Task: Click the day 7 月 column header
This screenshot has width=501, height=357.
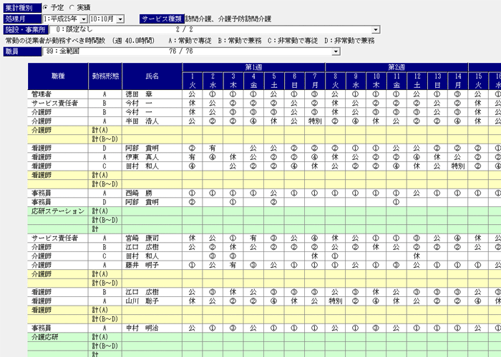Action: pyautogui.click(x=315, y=81)
